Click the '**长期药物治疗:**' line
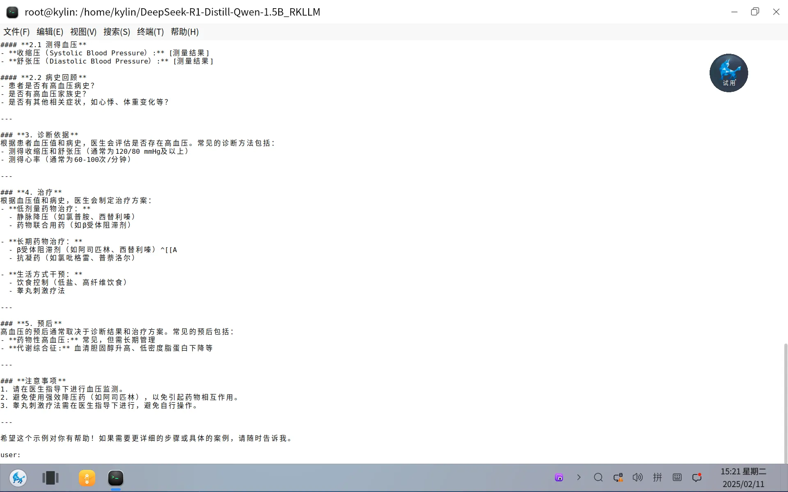This screenshot has height=492, width=788. pyautogui.click(x=41, y=241)
